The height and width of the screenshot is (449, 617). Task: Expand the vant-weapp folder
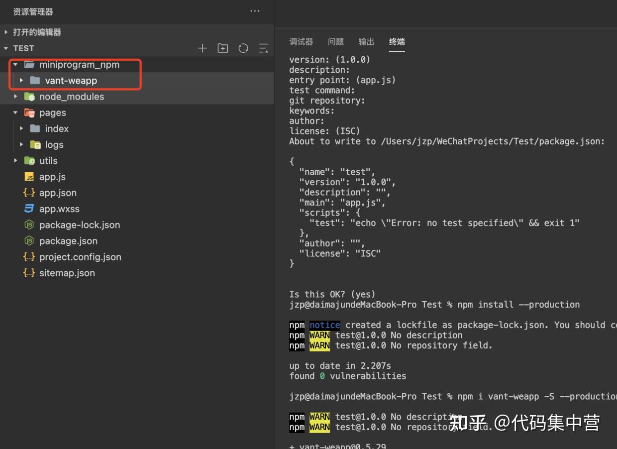tap(21, 80)
